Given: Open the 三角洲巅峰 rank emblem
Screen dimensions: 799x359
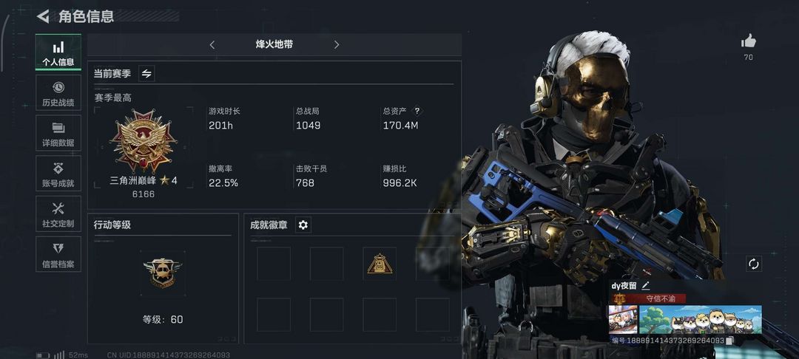Looking at the screenshot, I should coord(144,141).
